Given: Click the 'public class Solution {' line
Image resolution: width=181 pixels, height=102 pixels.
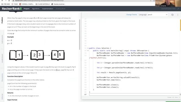Looking at the screenshot, I should tap(100, 48).
